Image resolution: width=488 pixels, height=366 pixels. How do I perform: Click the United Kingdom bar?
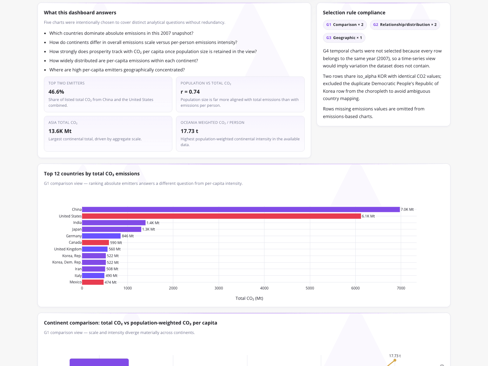pos(95,249)
